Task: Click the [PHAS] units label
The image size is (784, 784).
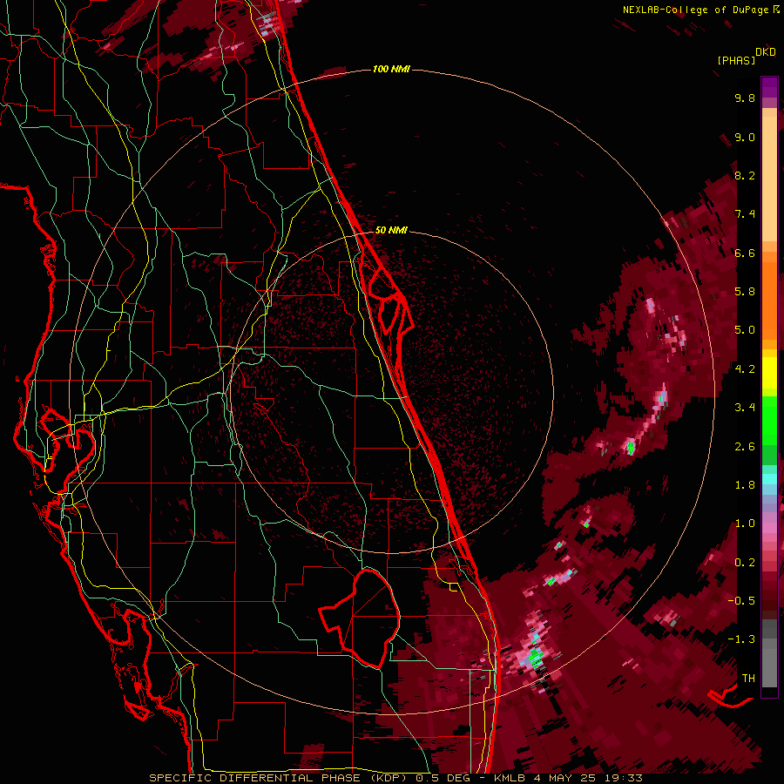Action: tap(736, 61)
